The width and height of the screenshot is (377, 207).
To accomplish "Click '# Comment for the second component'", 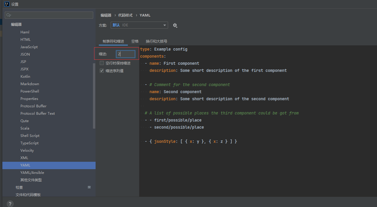I will click(190, 85).
